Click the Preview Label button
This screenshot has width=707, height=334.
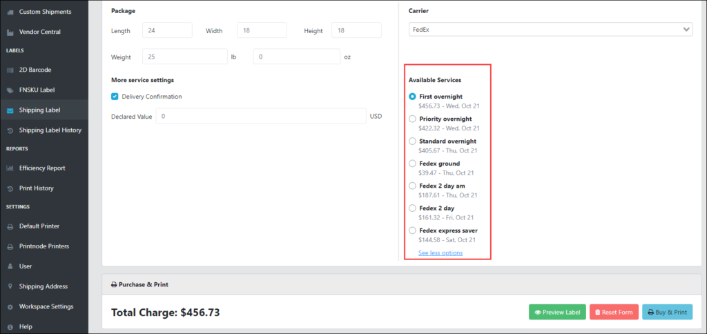557,312
